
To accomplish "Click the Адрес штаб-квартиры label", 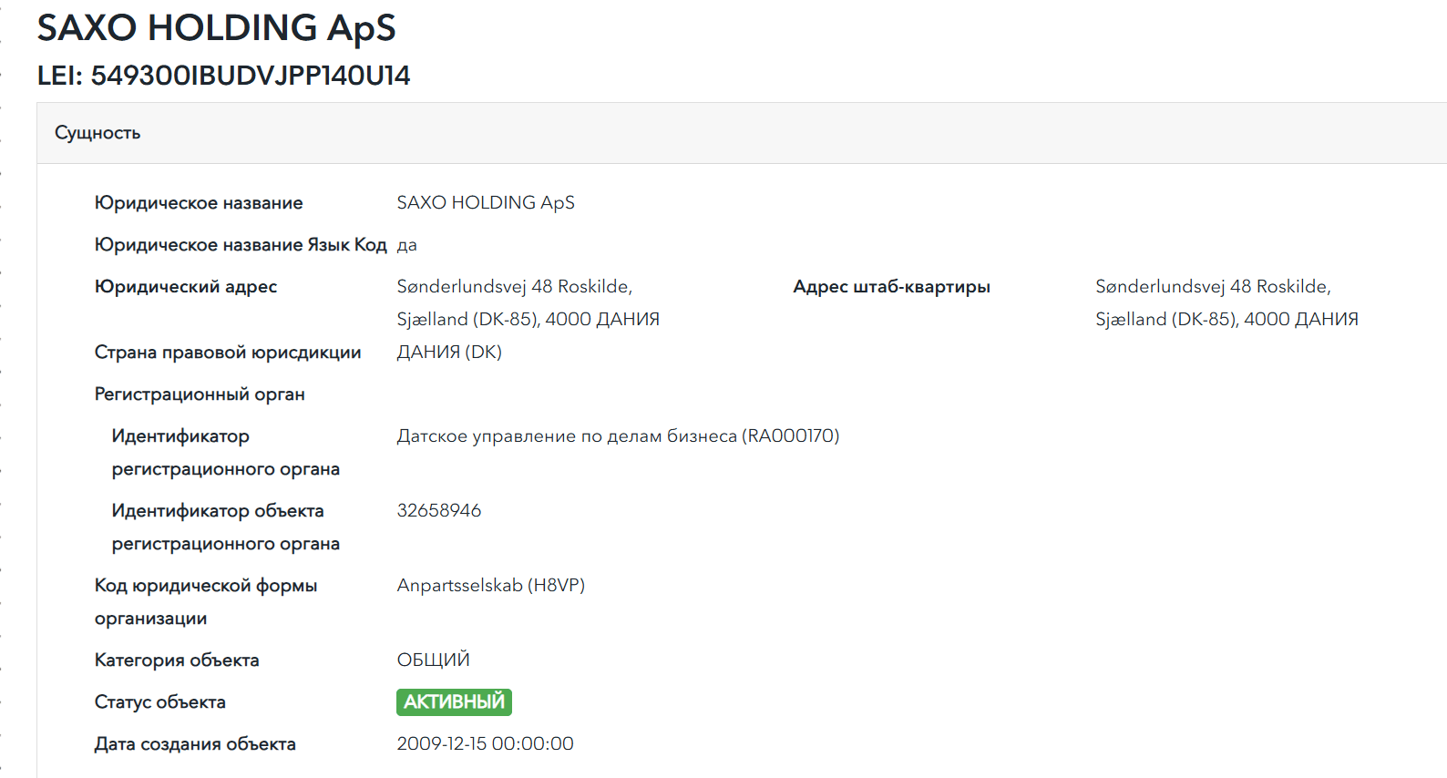I will tap(891, 287).
